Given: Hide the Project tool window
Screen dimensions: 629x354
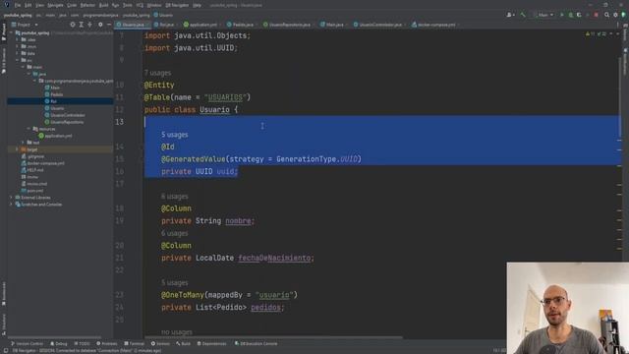Looking at the screenshot, I should (x=109, y=25).
